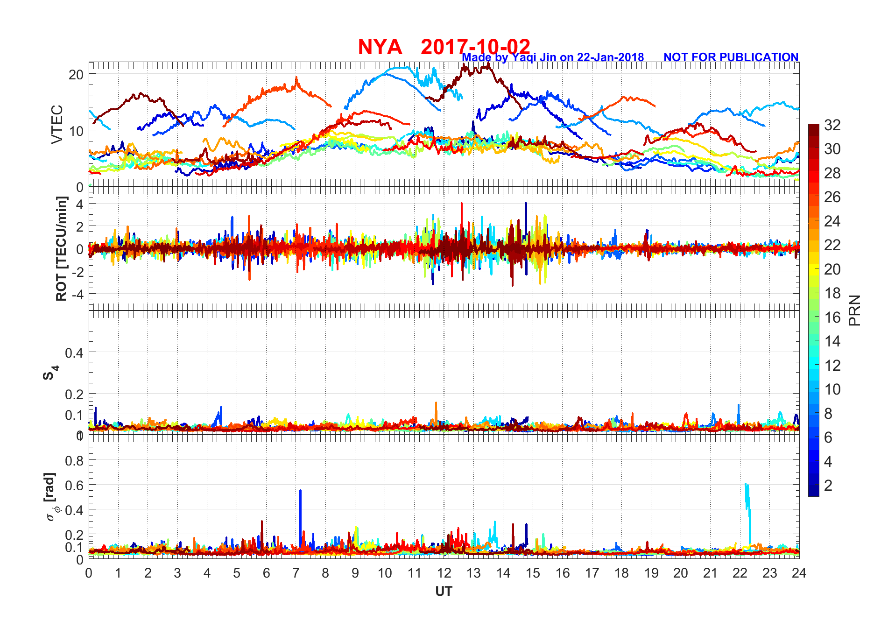Click UT axis tick label 3

click(x=177, y=573)
